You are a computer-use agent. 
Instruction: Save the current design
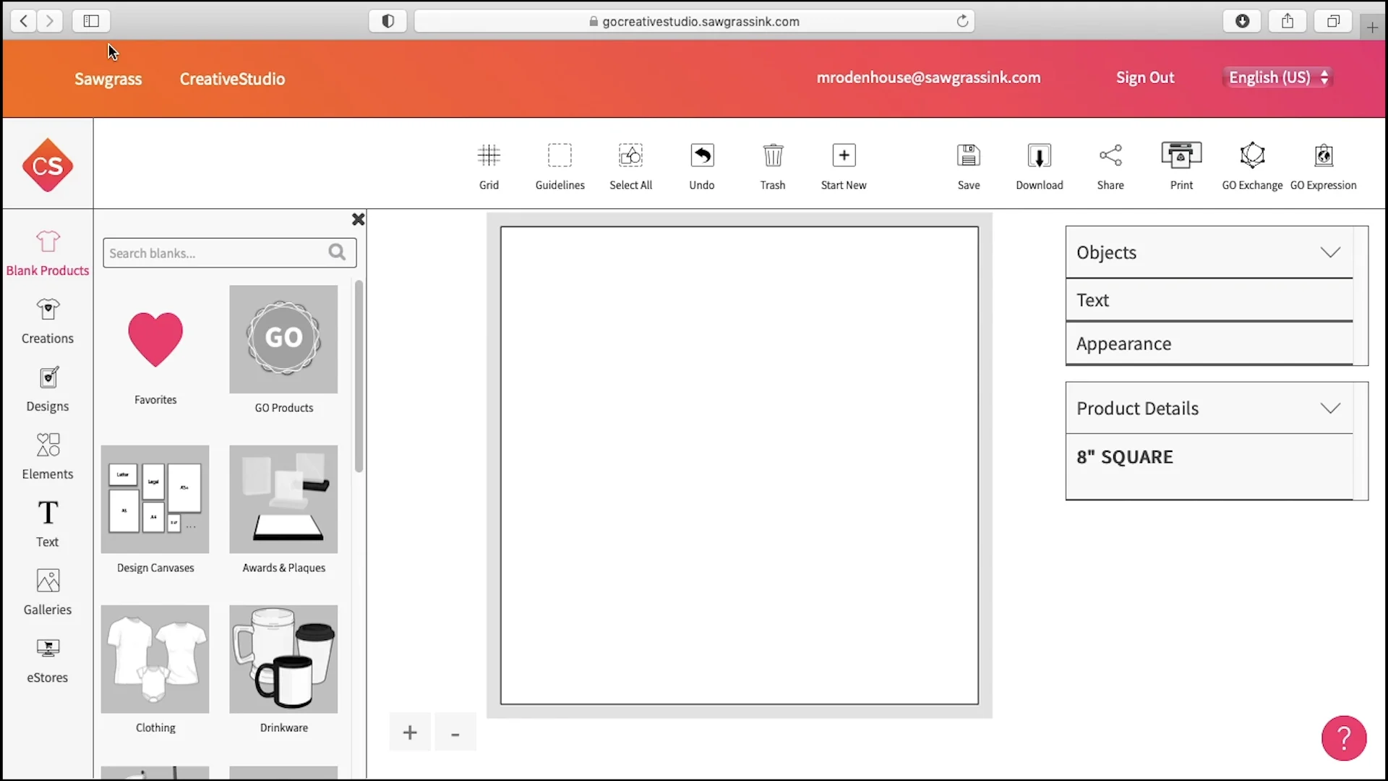tap(968, 156)
